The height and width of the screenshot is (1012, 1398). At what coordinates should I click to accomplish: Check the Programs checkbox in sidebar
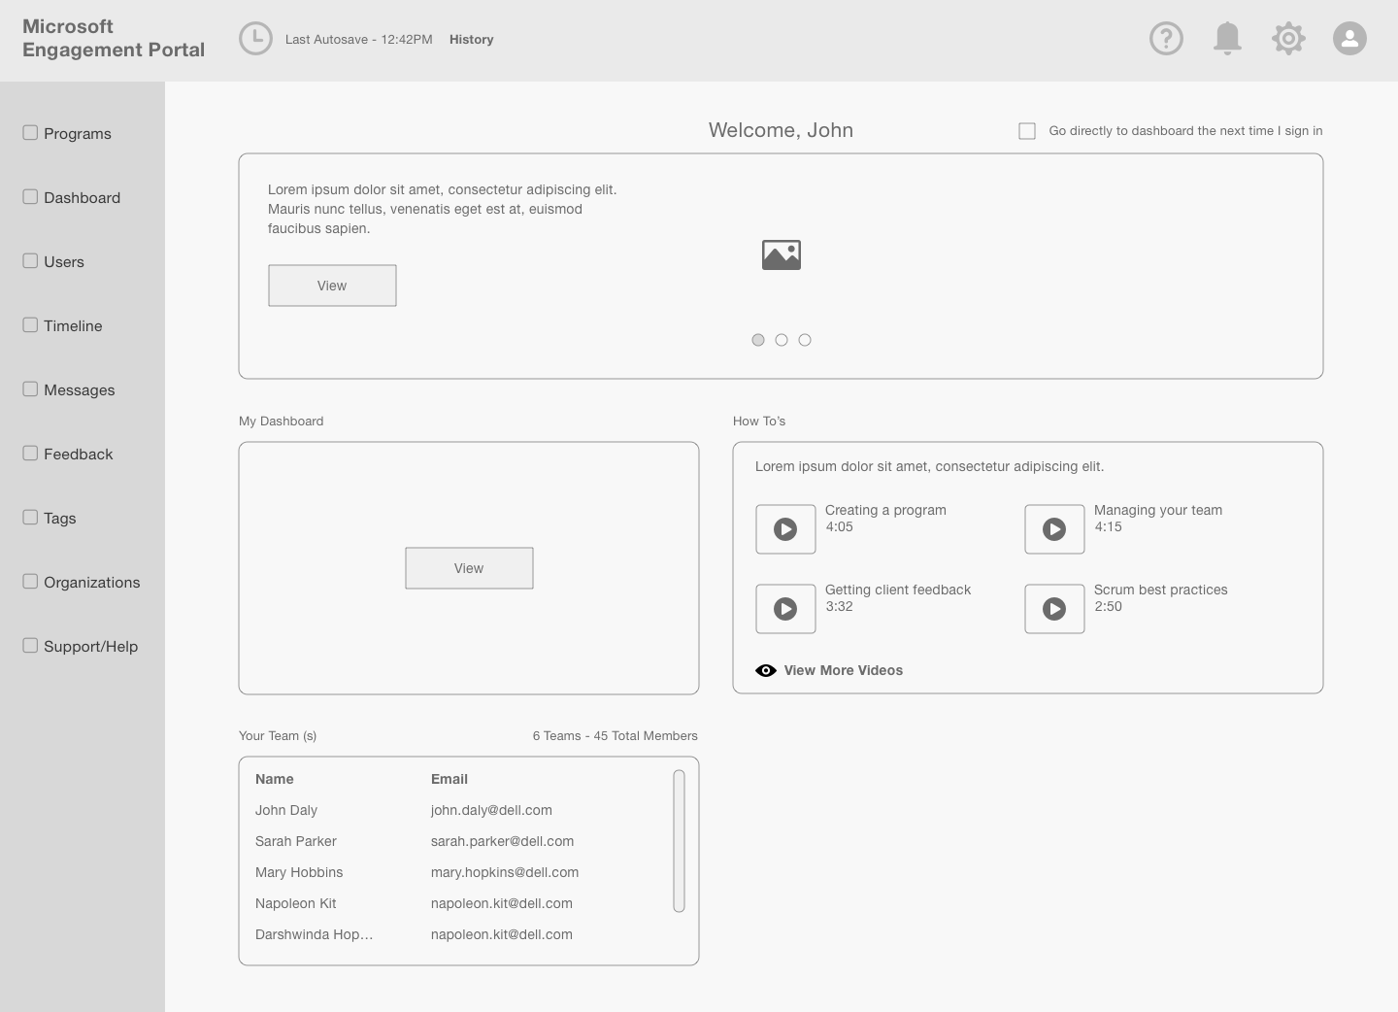coord(30,132)
